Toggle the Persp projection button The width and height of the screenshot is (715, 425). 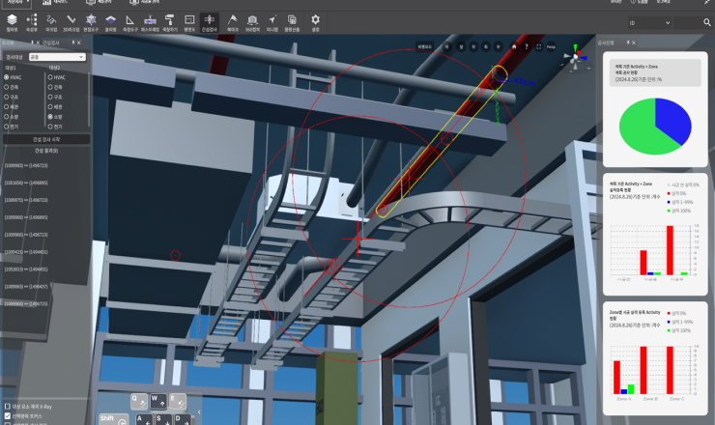tap(553, 46)
